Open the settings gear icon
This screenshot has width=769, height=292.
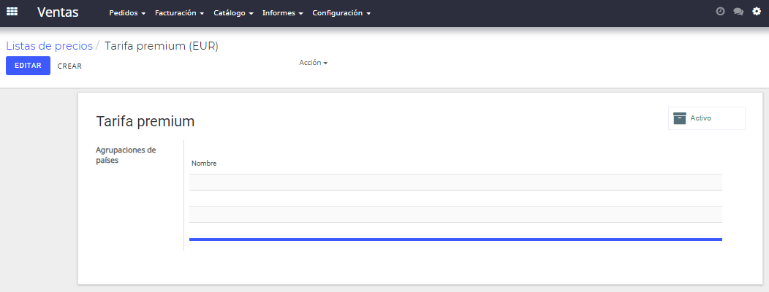[x=757, y=12]
